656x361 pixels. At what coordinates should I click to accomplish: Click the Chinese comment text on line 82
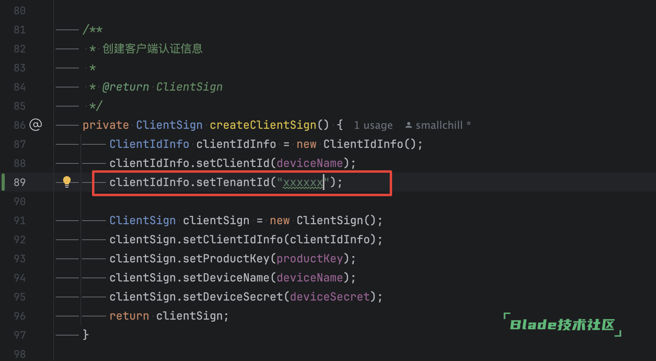pyautogui.click(x=152, y=49)
